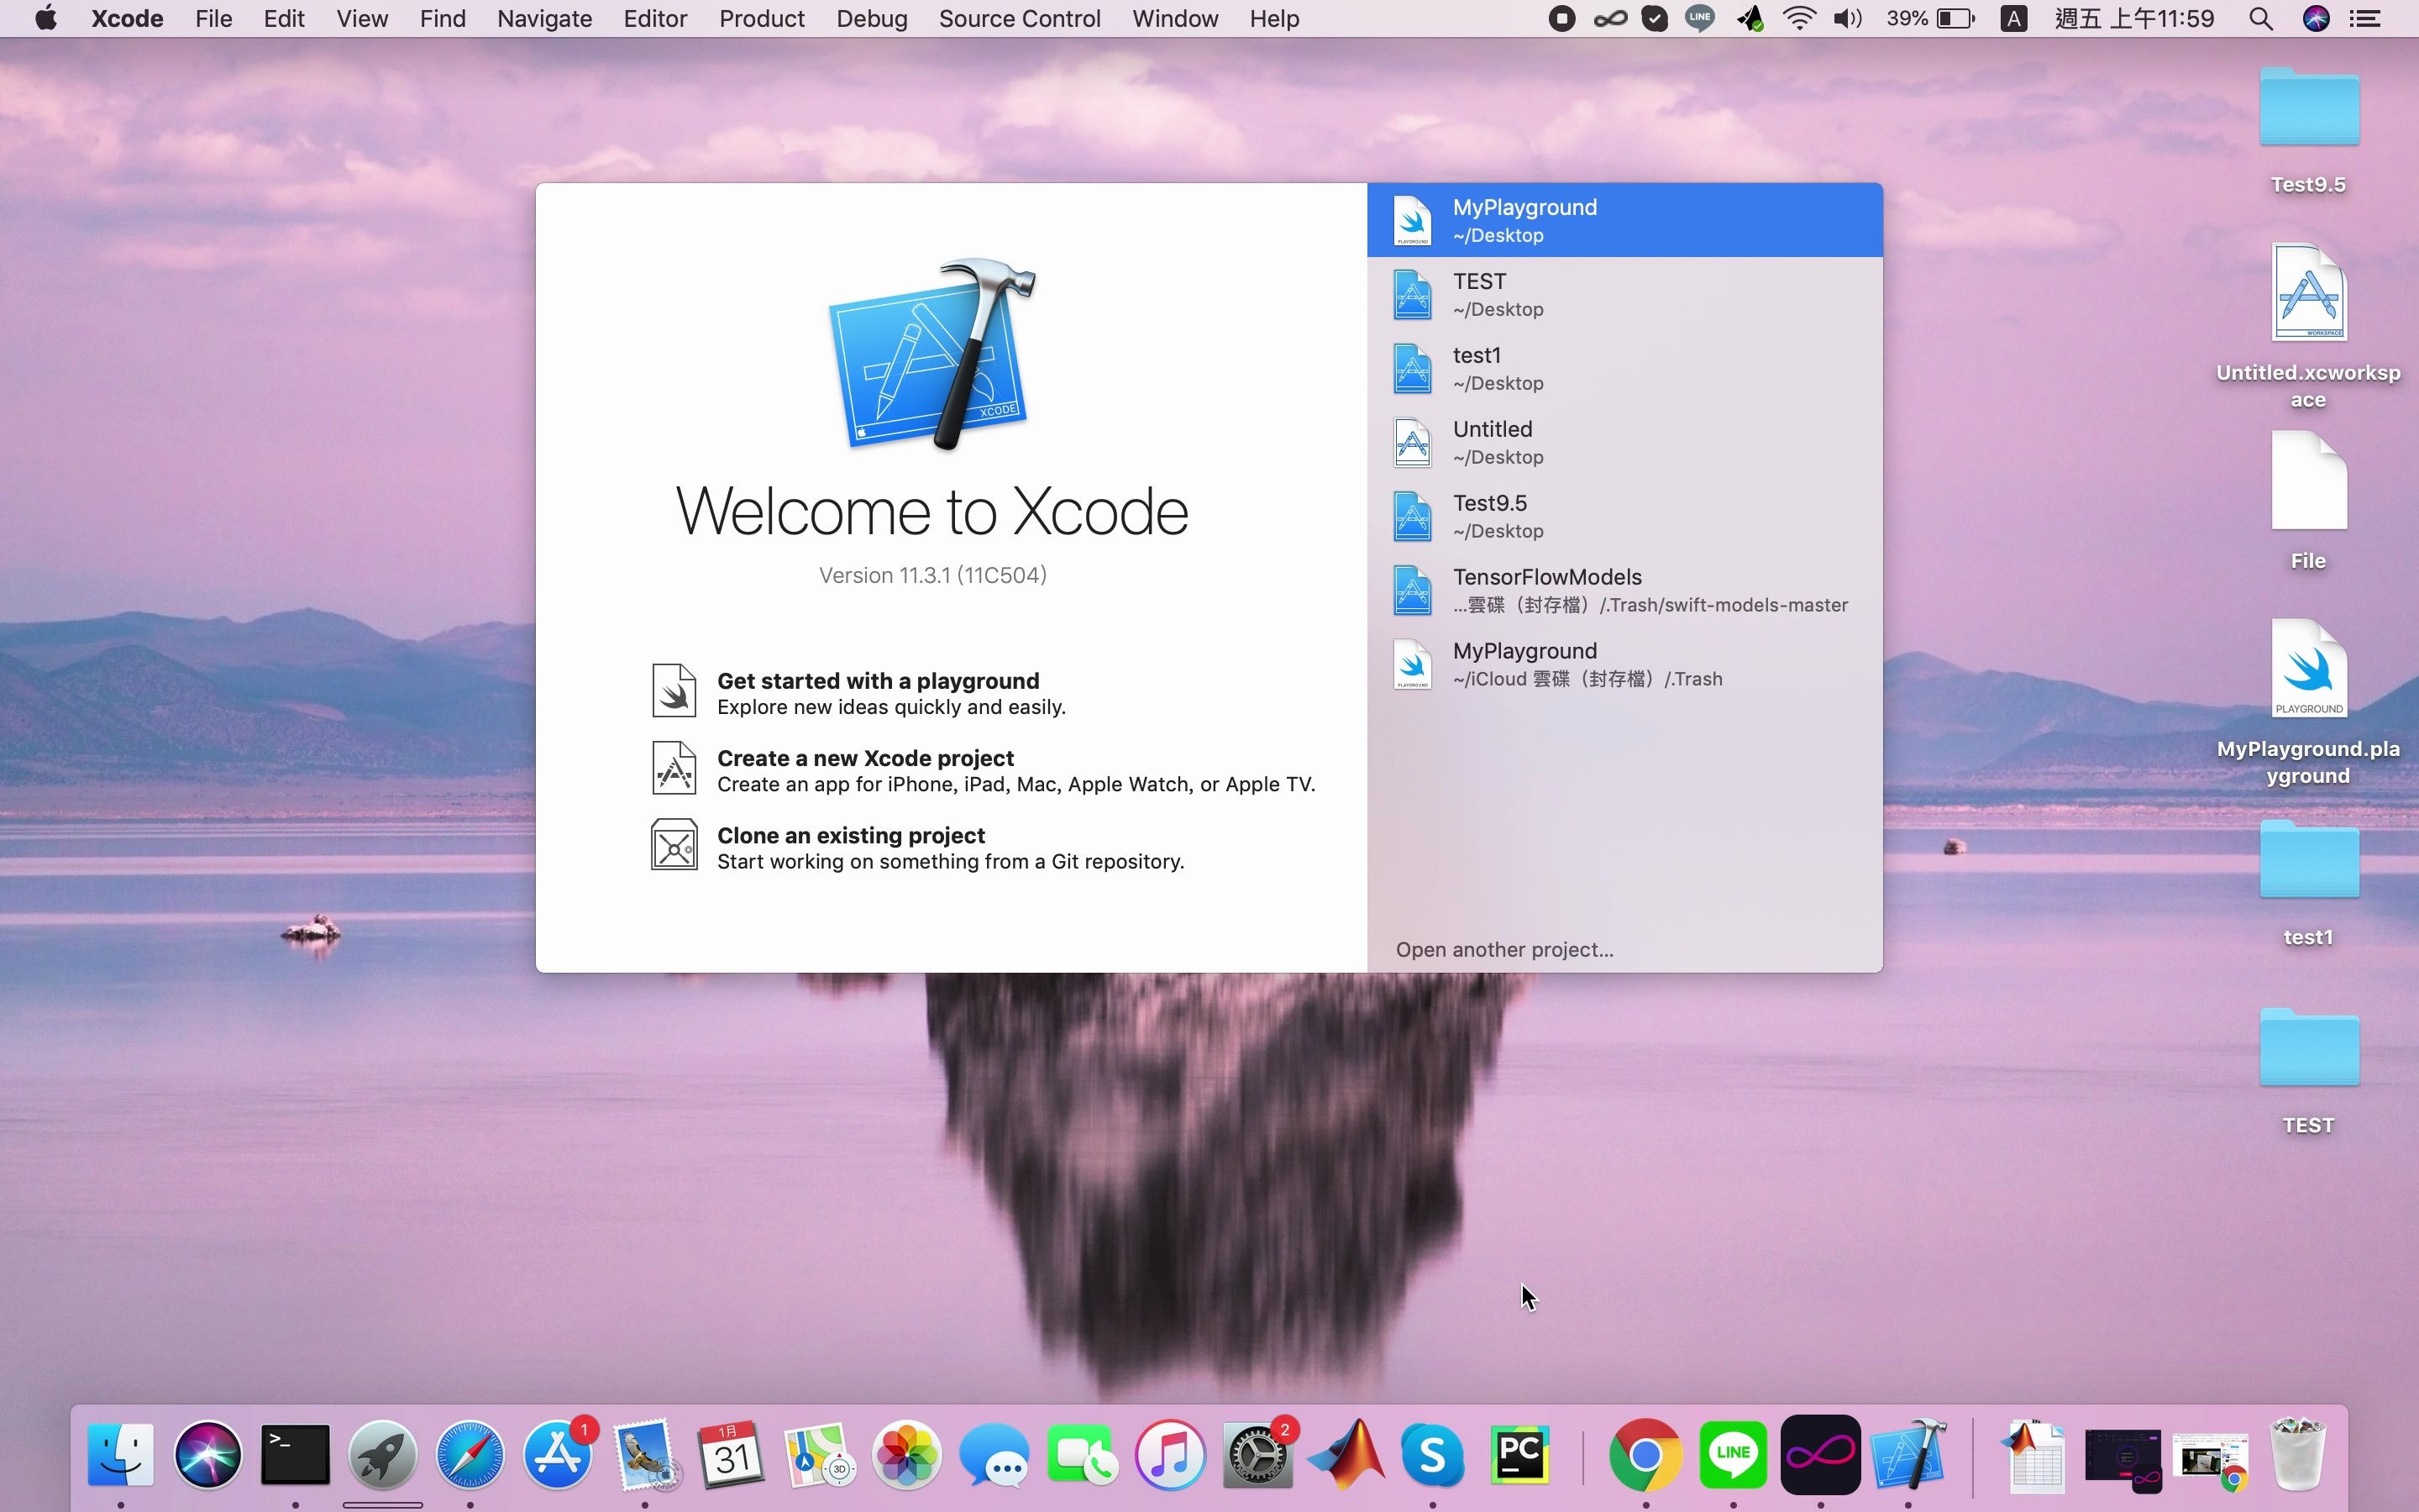Screen dimensions: 2419x1512
Task: Click Siri icon in menu bar
Action: [x=2316, y=19]
